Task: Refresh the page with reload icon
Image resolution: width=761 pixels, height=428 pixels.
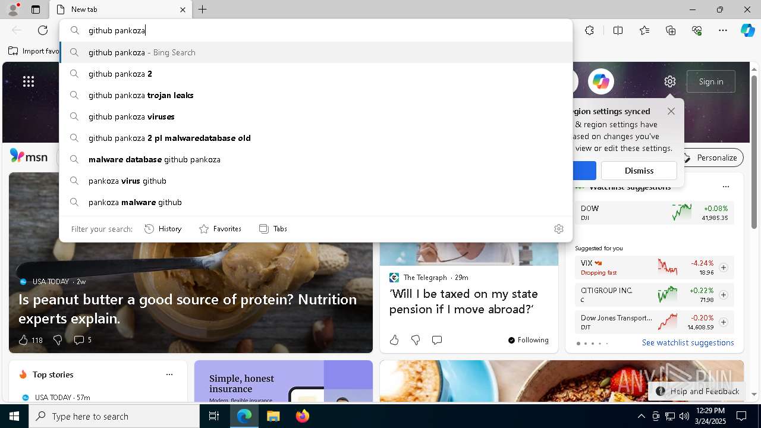Action: tap(43, 30)
